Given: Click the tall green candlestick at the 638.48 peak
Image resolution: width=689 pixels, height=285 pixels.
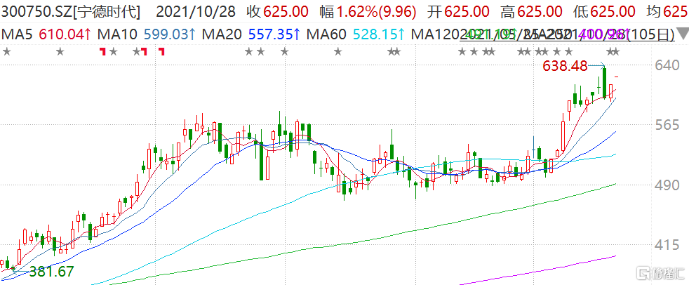Looking at the screenshot, I should (605, 82).
